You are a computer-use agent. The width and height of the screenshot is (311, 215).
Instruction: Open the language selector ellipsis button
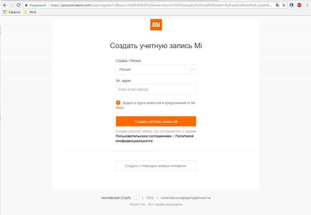click(137, 198)
